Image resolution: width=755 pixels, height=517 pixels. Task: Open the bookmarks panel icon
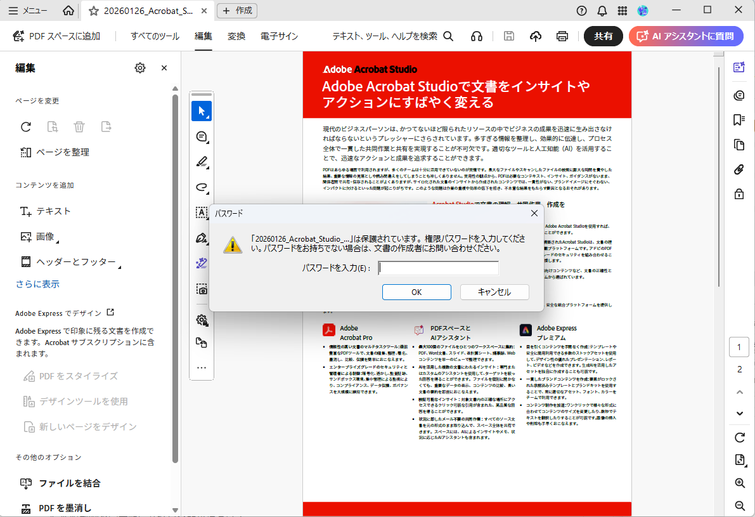tap(739, 119)
